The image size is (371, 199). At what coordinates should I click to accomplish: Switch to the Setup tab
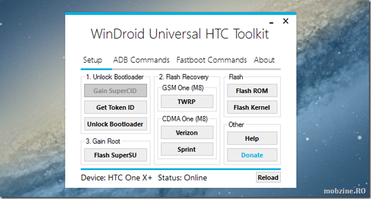[93, 60]
